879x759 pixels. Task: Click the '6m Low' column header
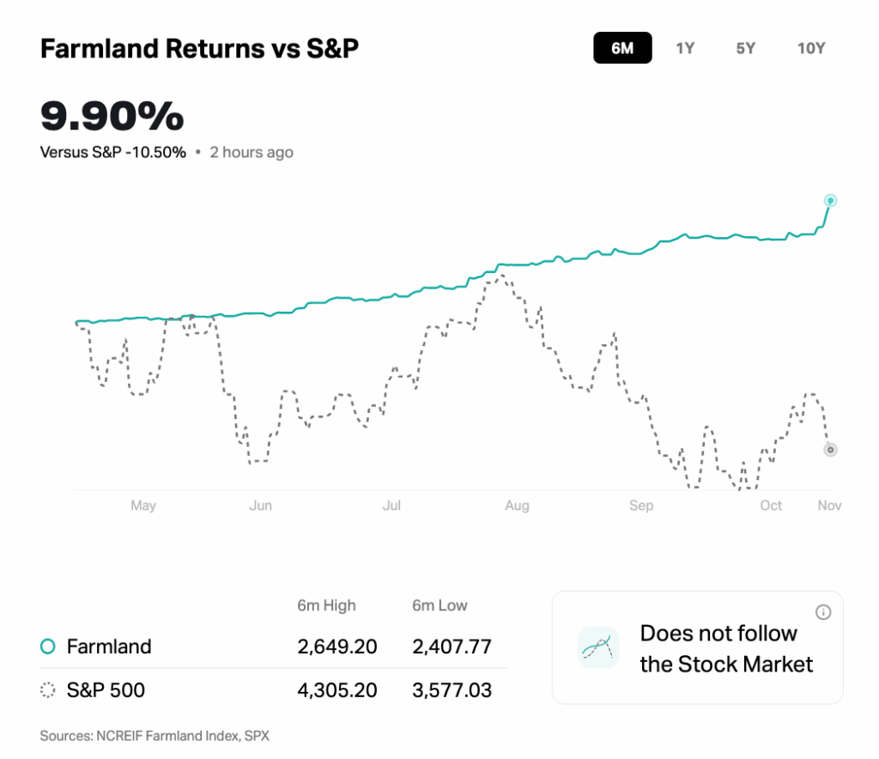(x=439, y=605)
